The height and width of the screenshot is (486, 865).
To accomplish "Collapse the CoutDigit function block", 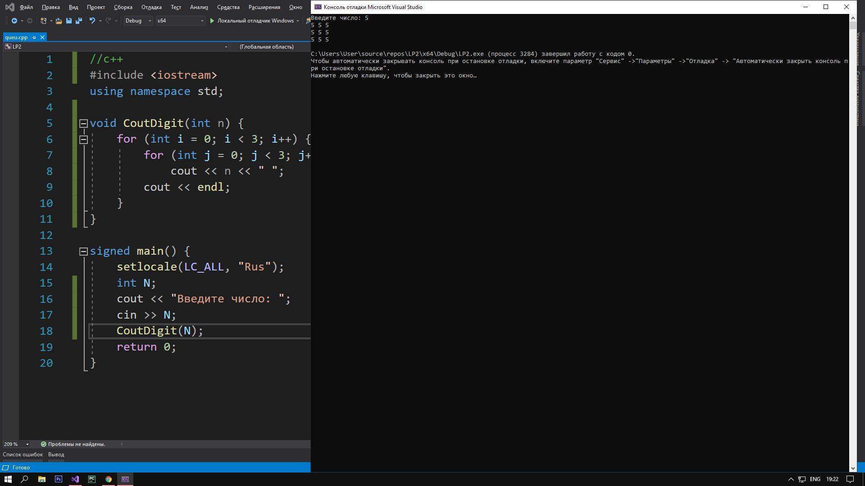I will click(83, 123).
